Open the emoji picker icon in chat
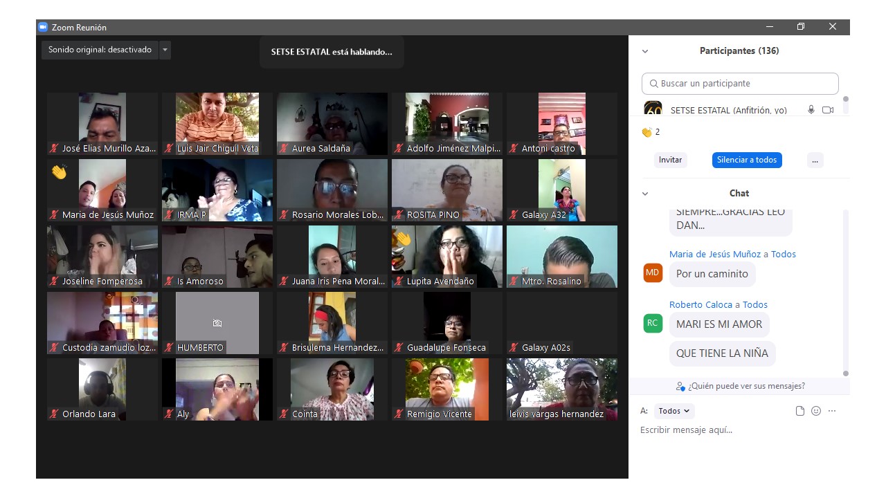 (x=816, y=411)
